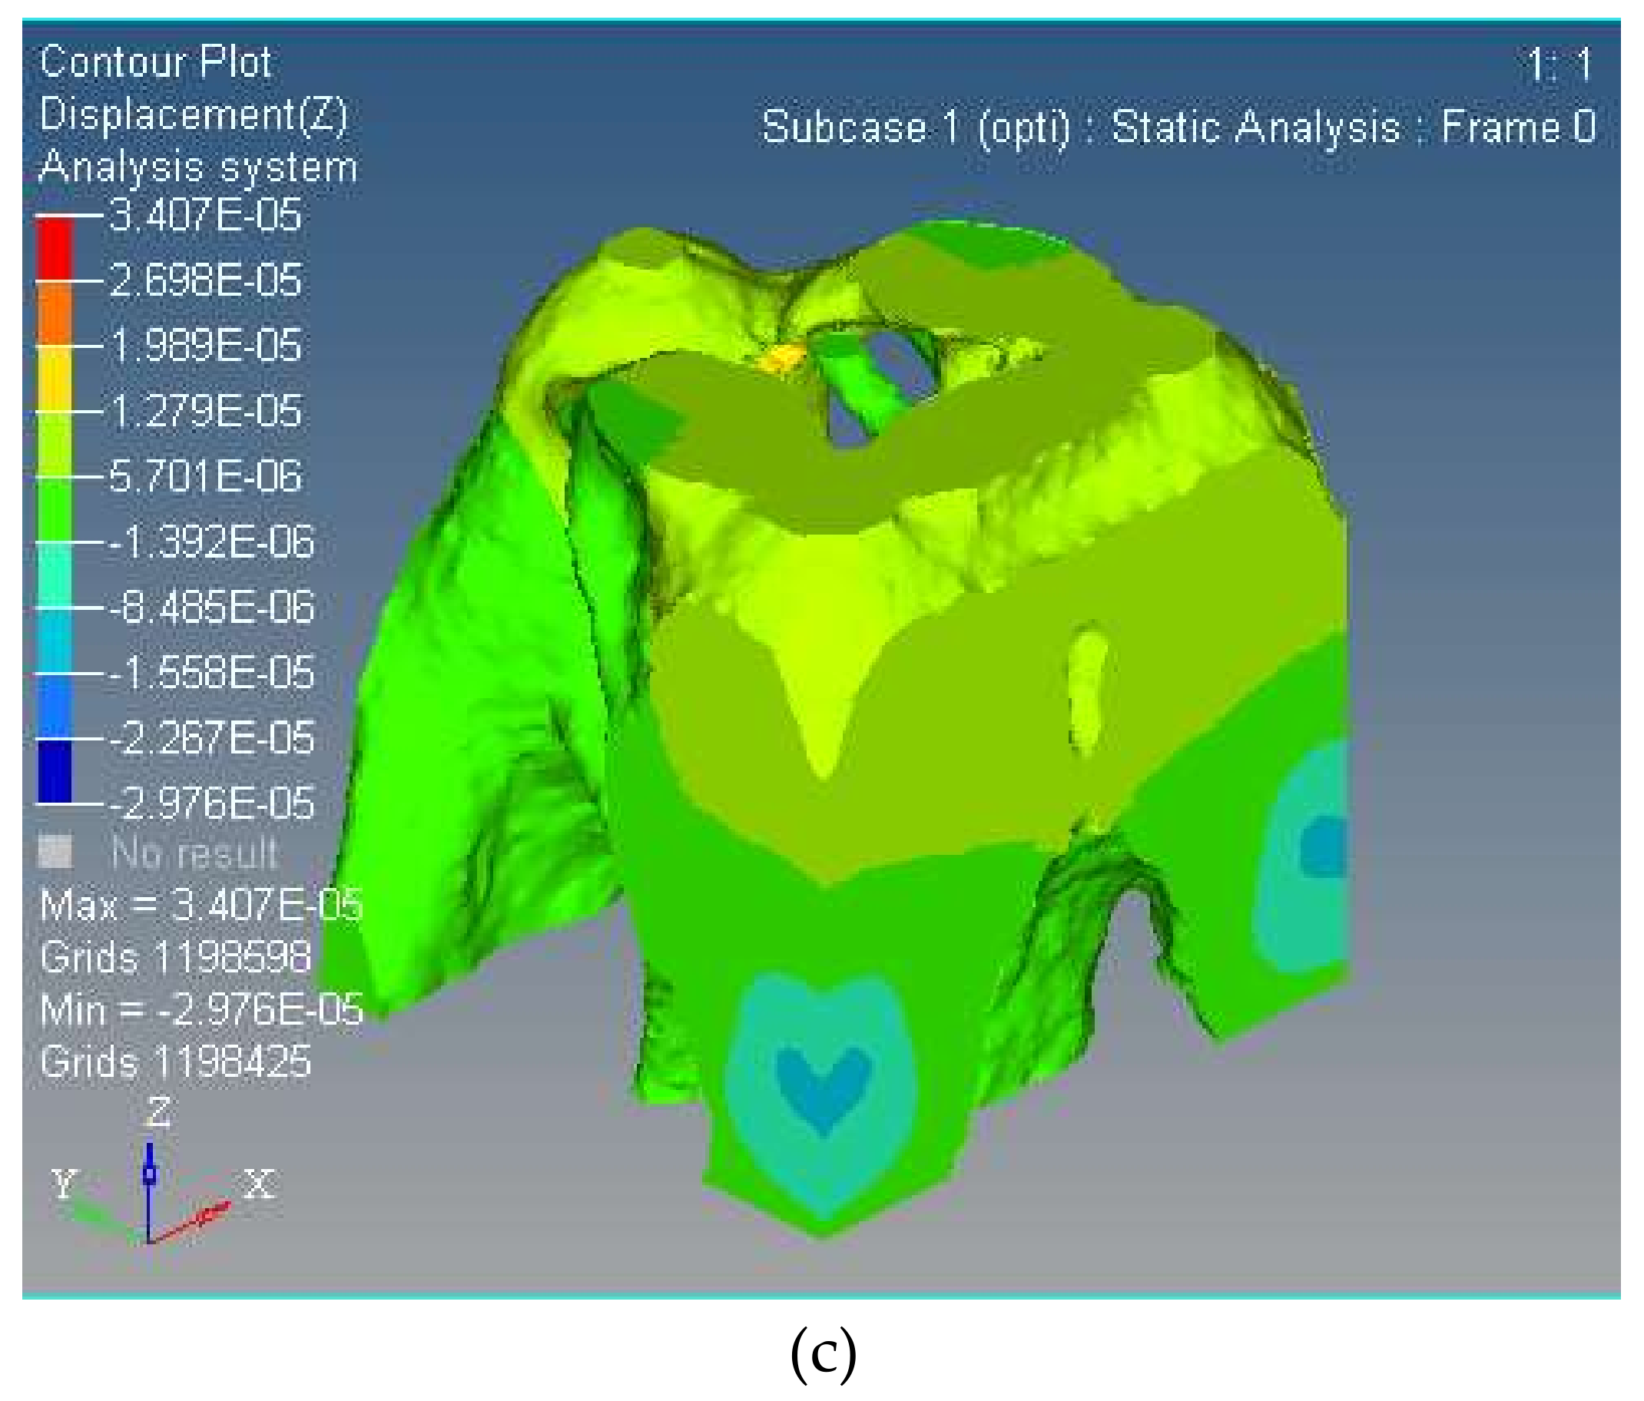Click the yellow legend color band
This screenshot has height=1401, width=1644.
tap(54, 379)
